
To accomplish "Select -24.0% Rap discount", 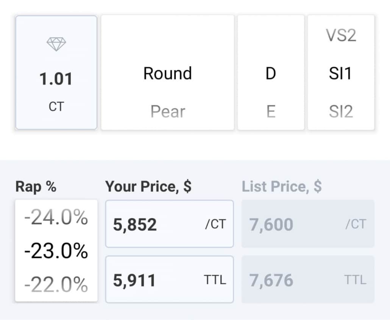I will (56, 218).
